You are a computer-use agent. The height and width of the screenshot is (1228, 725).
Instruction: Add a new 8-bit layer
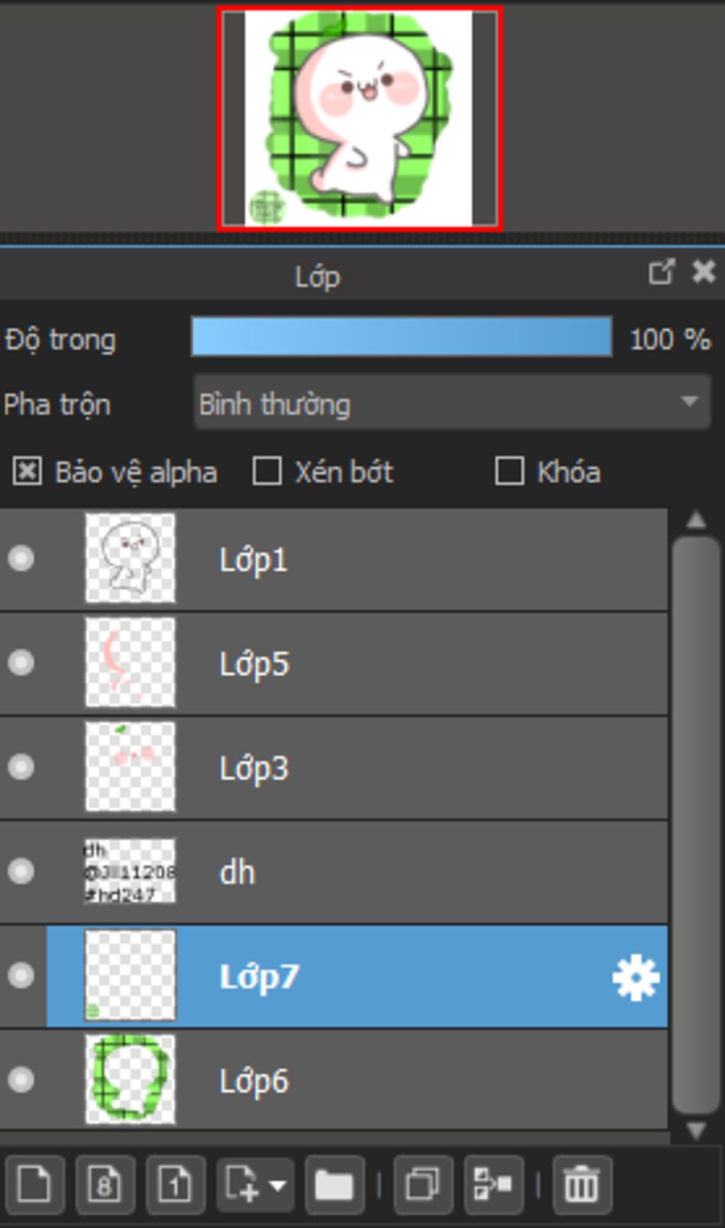[104, 1183]
